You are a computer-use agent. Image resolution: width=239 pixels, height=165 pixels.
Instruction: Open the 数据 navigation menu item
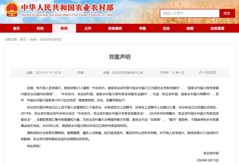(x=190, y=28)
